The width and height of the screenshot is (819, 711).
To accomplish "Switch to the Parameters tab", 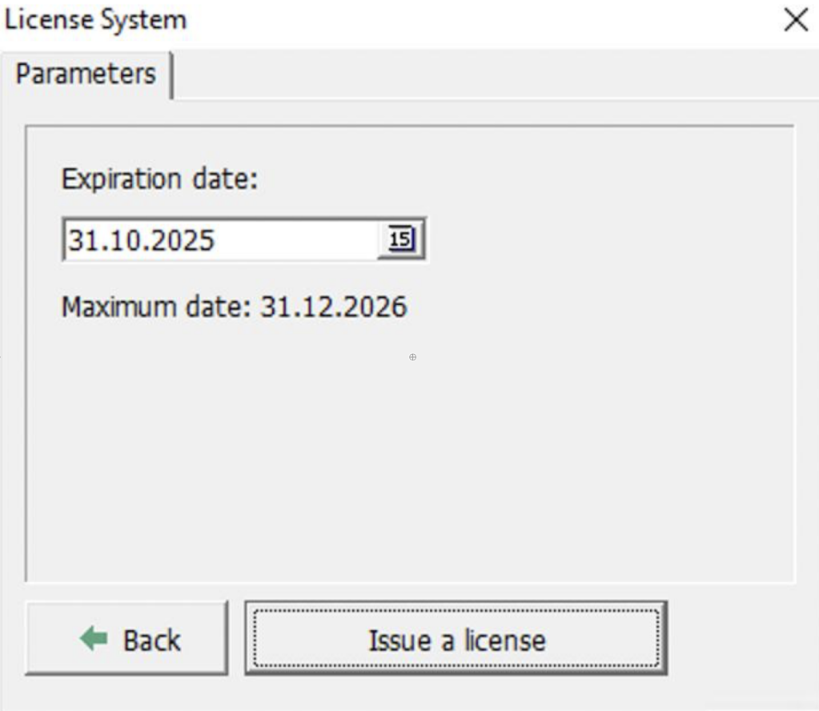I will [86, 74].
